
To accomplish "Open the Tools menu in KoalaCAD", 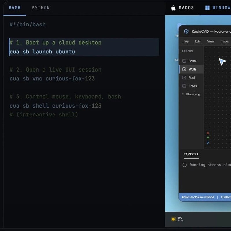I will coord(225,41).
